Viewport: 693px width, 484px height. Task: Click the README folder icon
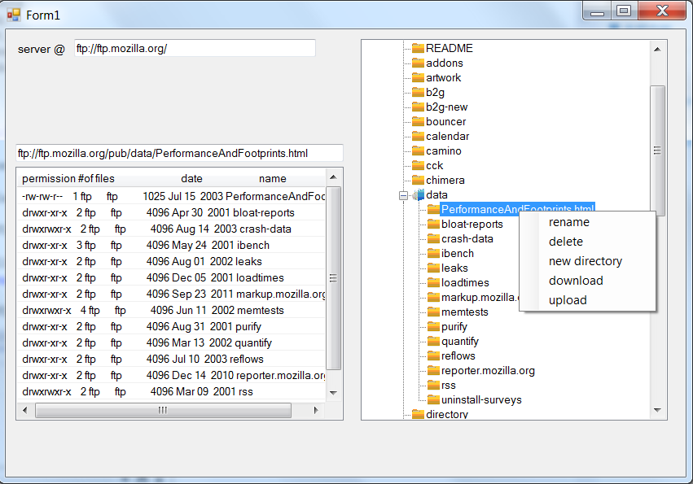click(418, 48)
